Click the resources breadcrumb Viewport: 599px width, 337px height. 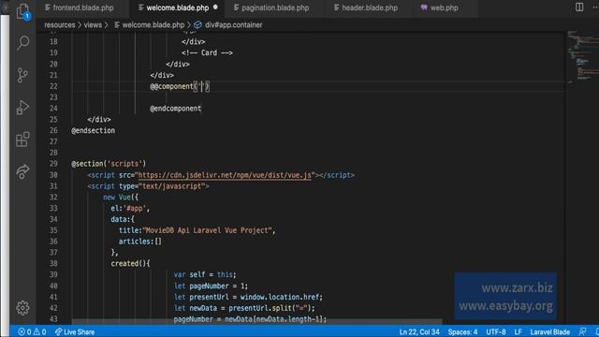tap(60, 25)
